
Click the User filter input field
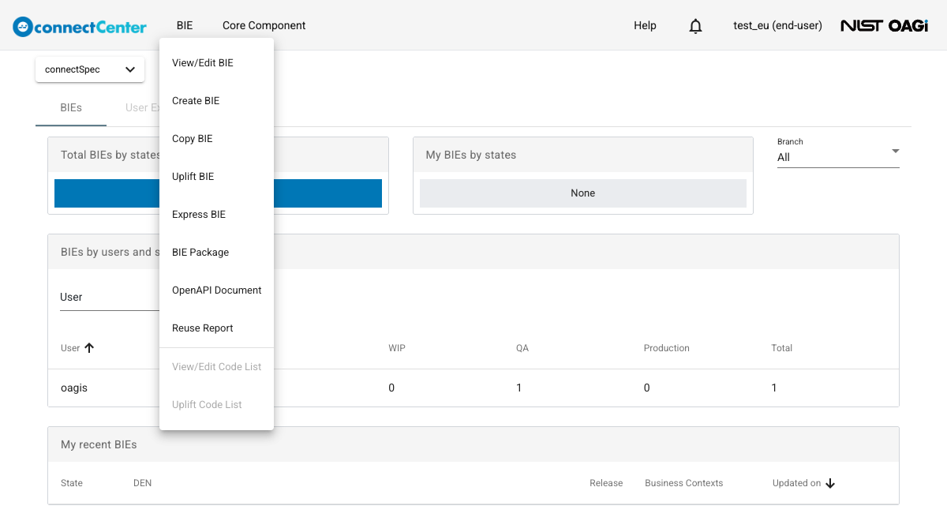click(x=109, y=298)
